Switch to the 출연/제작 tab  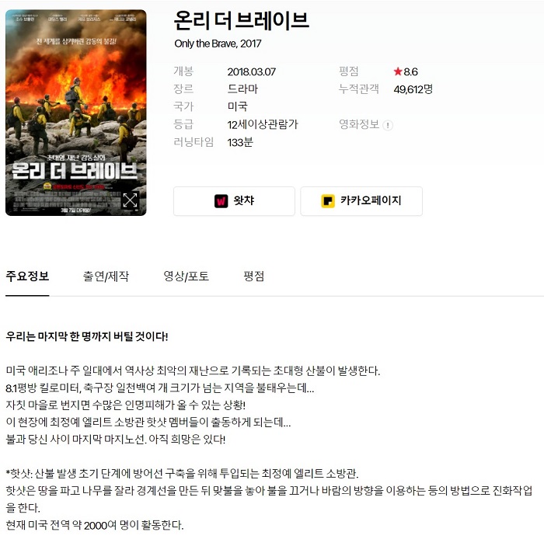[x=106, y=276]
